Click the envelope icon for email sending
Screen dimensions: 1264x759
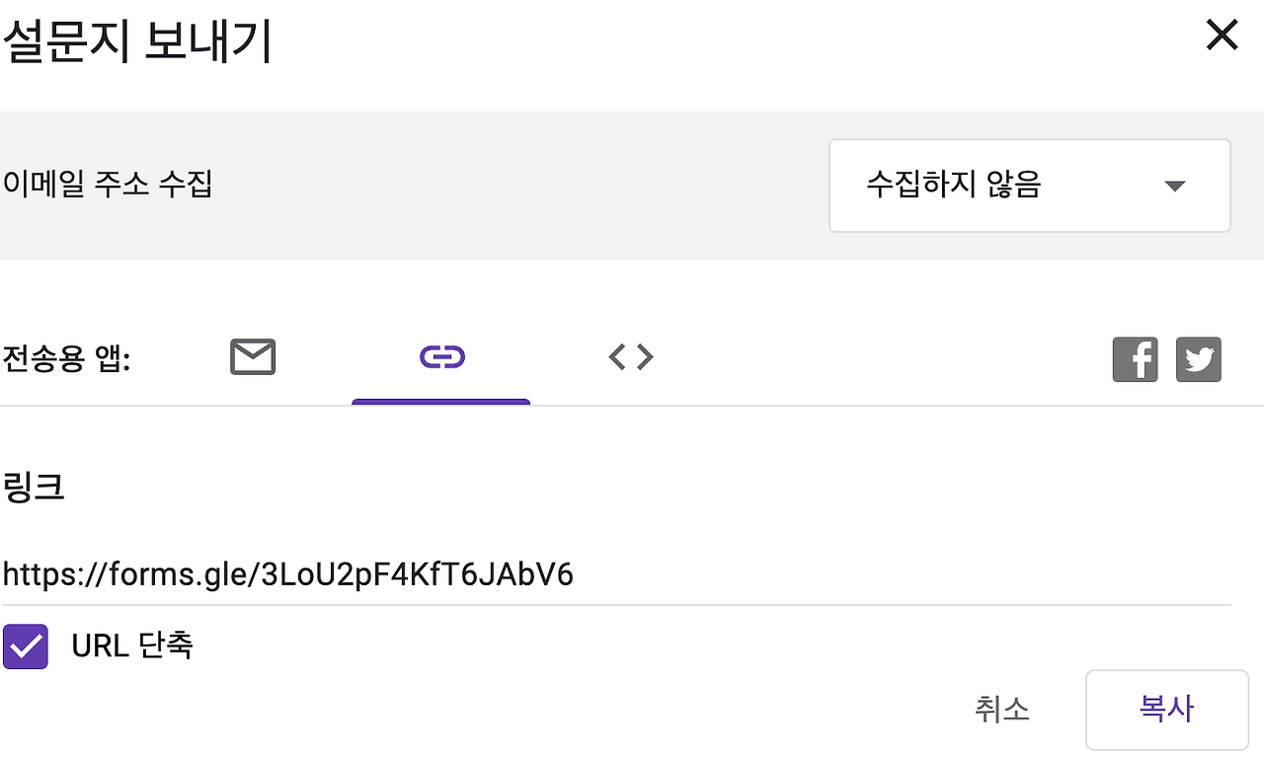(x=252, y=357)
